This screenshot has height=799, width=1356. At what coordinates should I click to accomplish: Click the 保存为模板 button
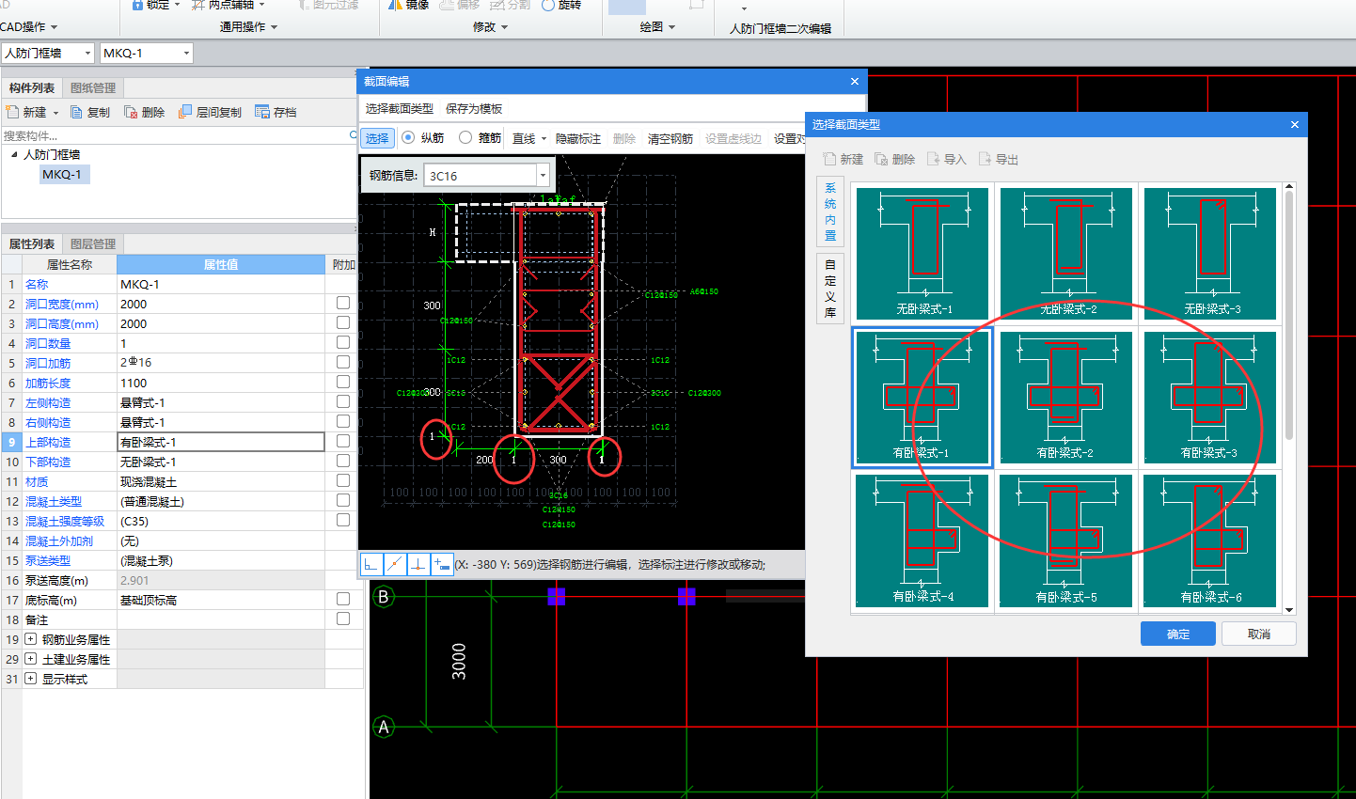474,109
